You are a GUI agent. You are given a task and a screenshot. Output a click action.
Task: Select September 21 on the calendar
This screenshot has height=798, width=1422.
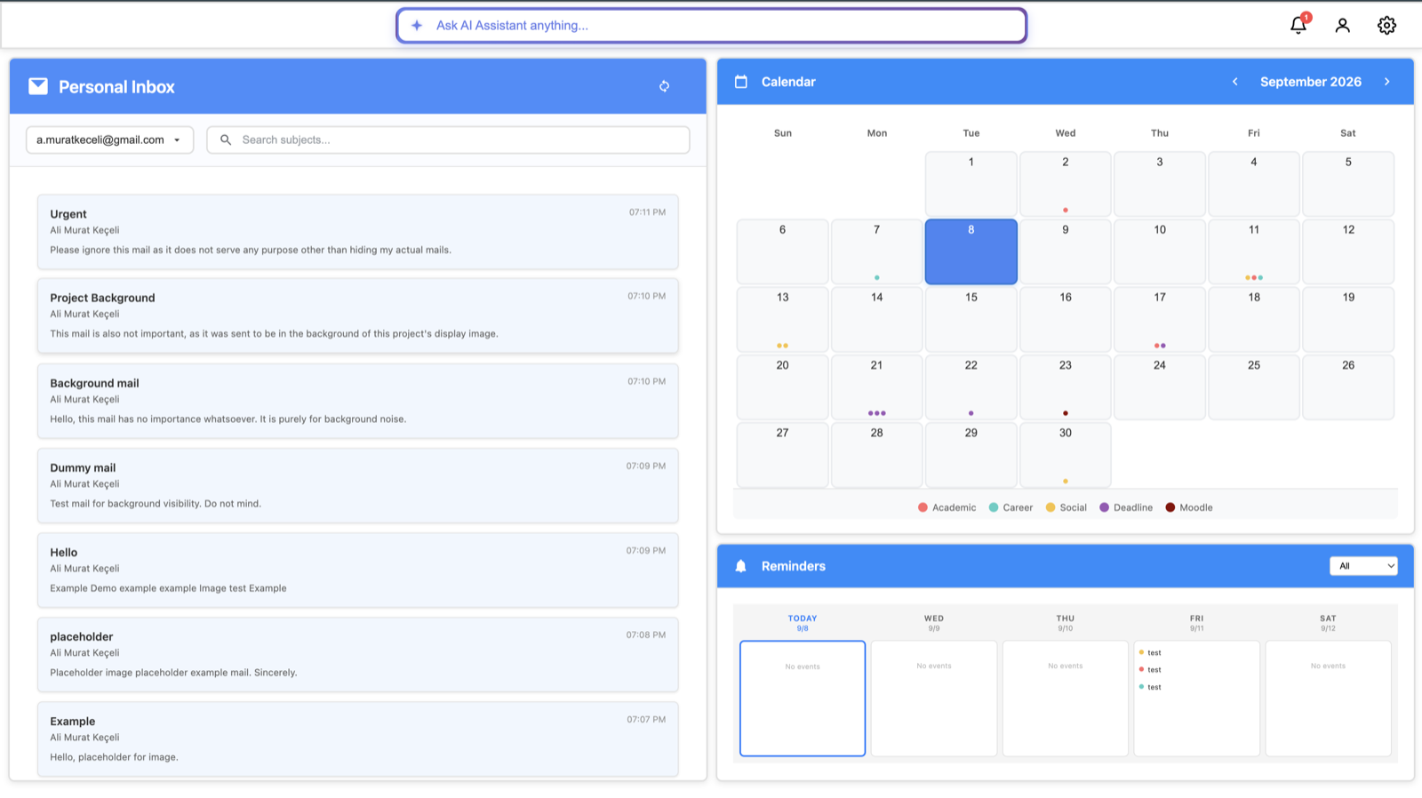tap(877, 387)
